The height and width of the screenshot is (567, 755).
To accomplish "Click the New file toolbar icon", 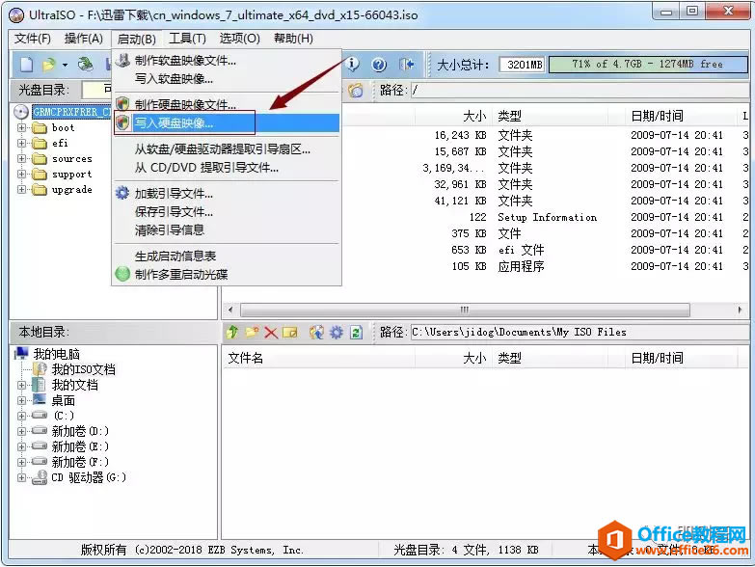I will [27, 64].
